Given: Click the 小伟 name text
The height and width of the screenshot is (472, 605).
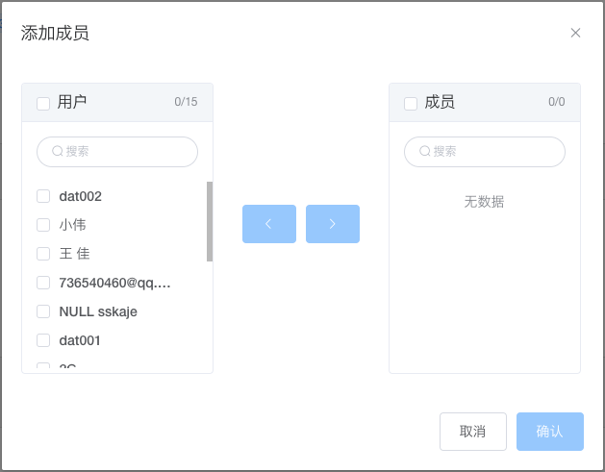Looking at the screenshot, I should [x=72, y=225].
